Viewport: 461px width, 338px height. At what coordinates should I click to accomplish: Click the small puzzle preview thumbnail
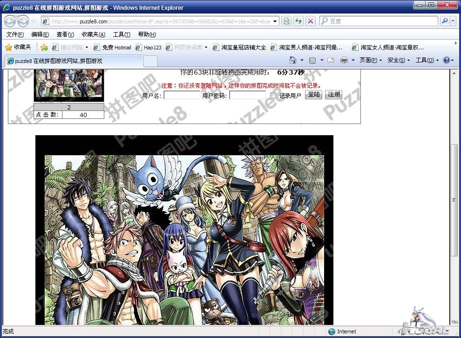coord(69,85)
